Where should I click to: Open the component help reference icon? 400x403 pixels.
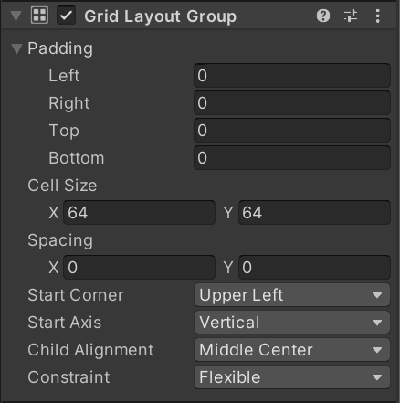[323, 16]
